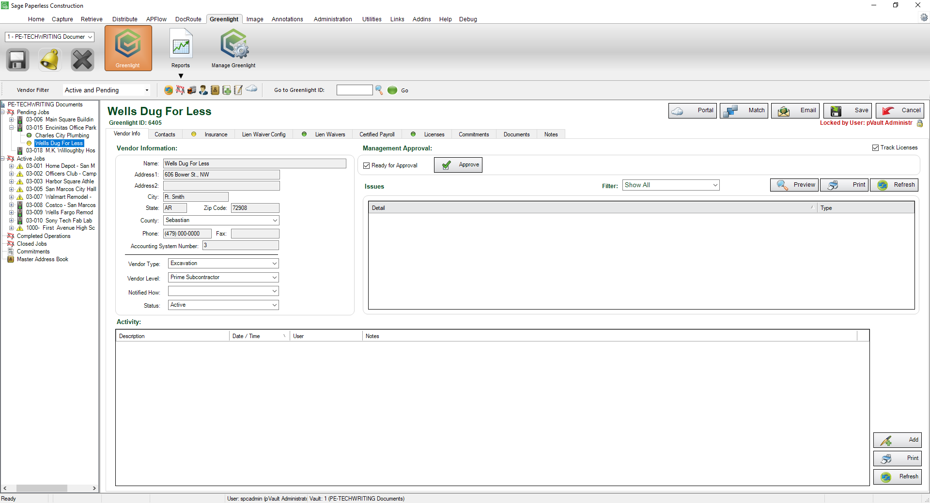Click the Fax input field
The height and width of the screenshot is (503, 930).
click(x=255, y=234)
